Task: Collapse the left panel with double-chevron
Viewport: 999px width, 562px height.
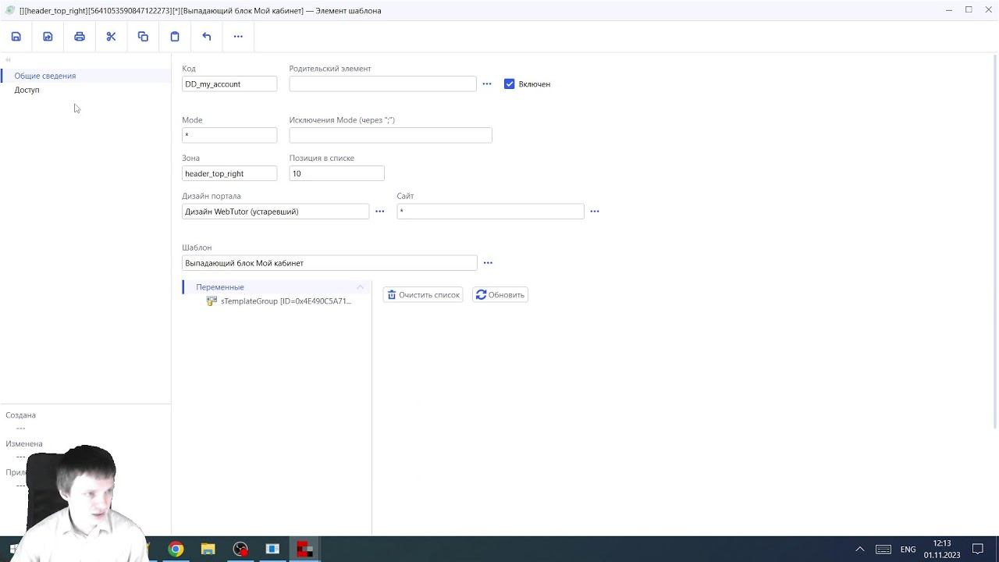Action: 8,60
